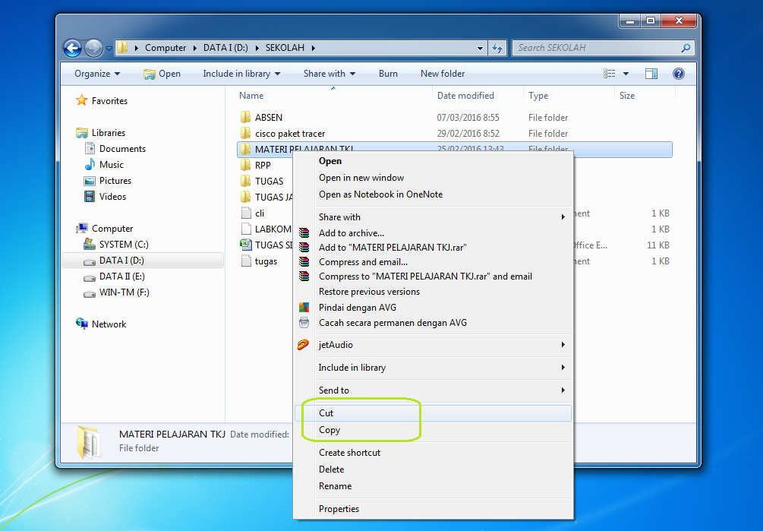Open the view options dropdown arrow

pyautogui.click(x=626, y=74)
